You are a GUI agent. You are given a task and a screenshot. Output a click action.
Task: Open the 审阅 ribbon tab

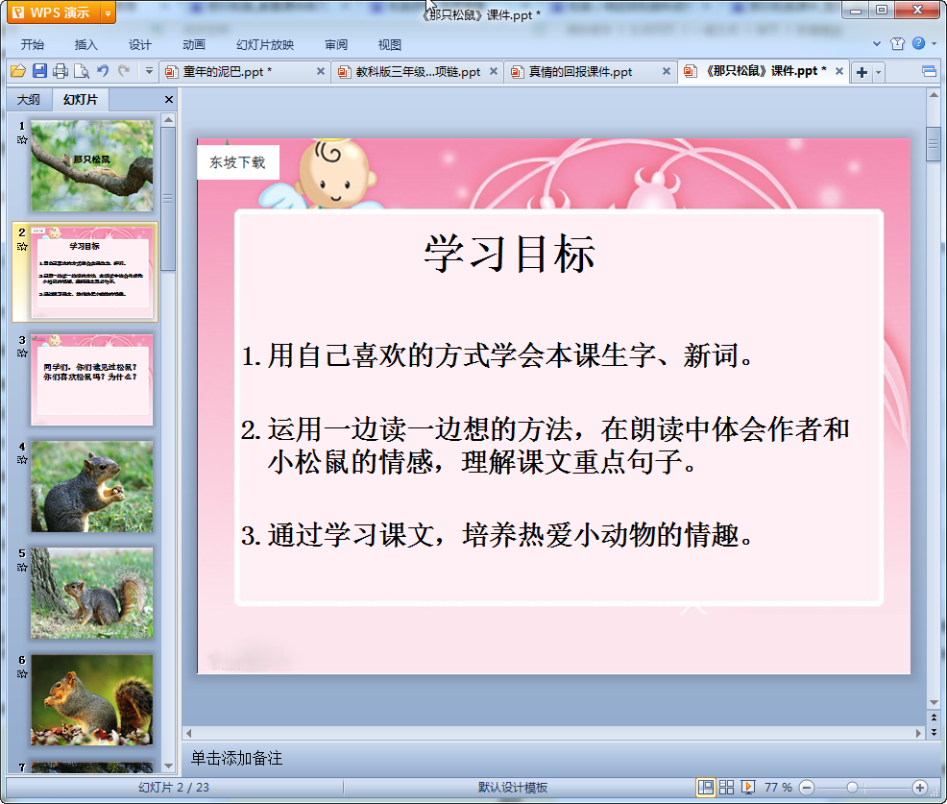[336, 45]
